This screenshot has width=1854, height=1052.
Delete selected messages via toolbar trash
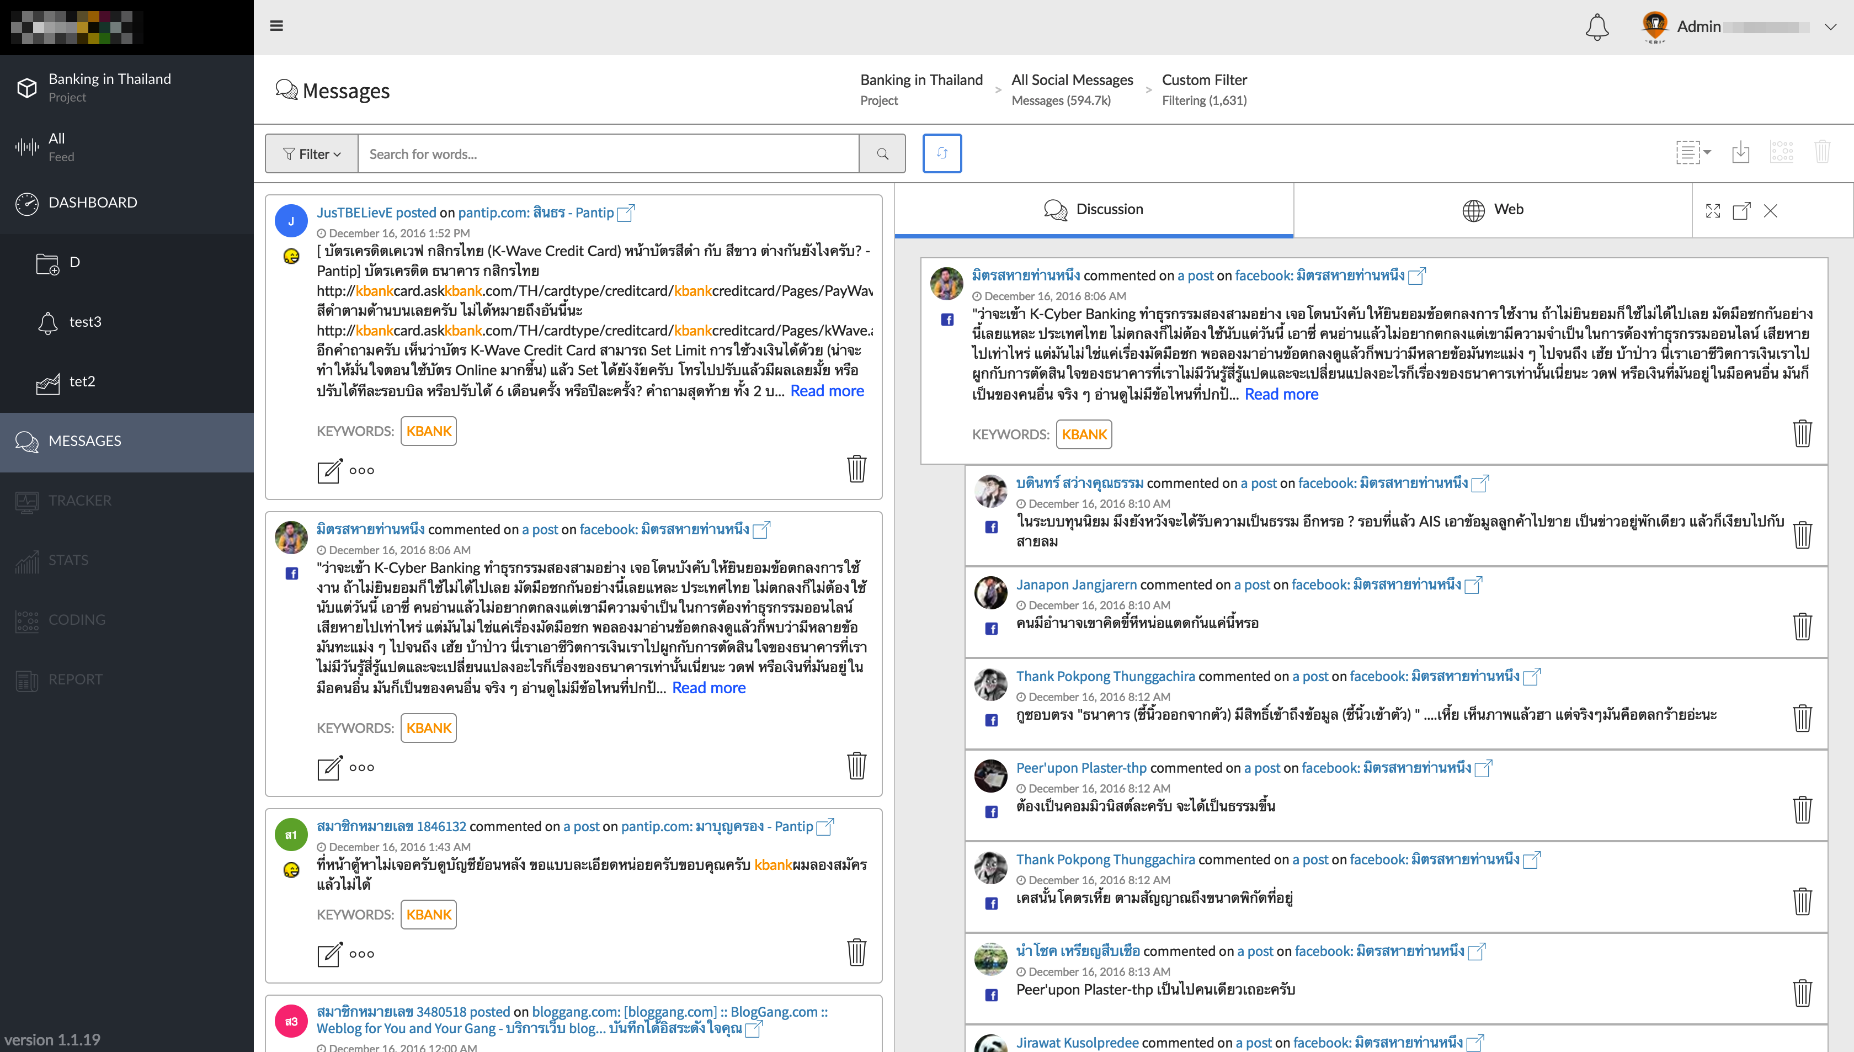click(x=1822, y=152)
